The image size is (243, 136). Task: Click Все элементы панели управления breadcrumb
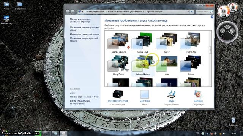pyautogui.click(x=125, y=12)
